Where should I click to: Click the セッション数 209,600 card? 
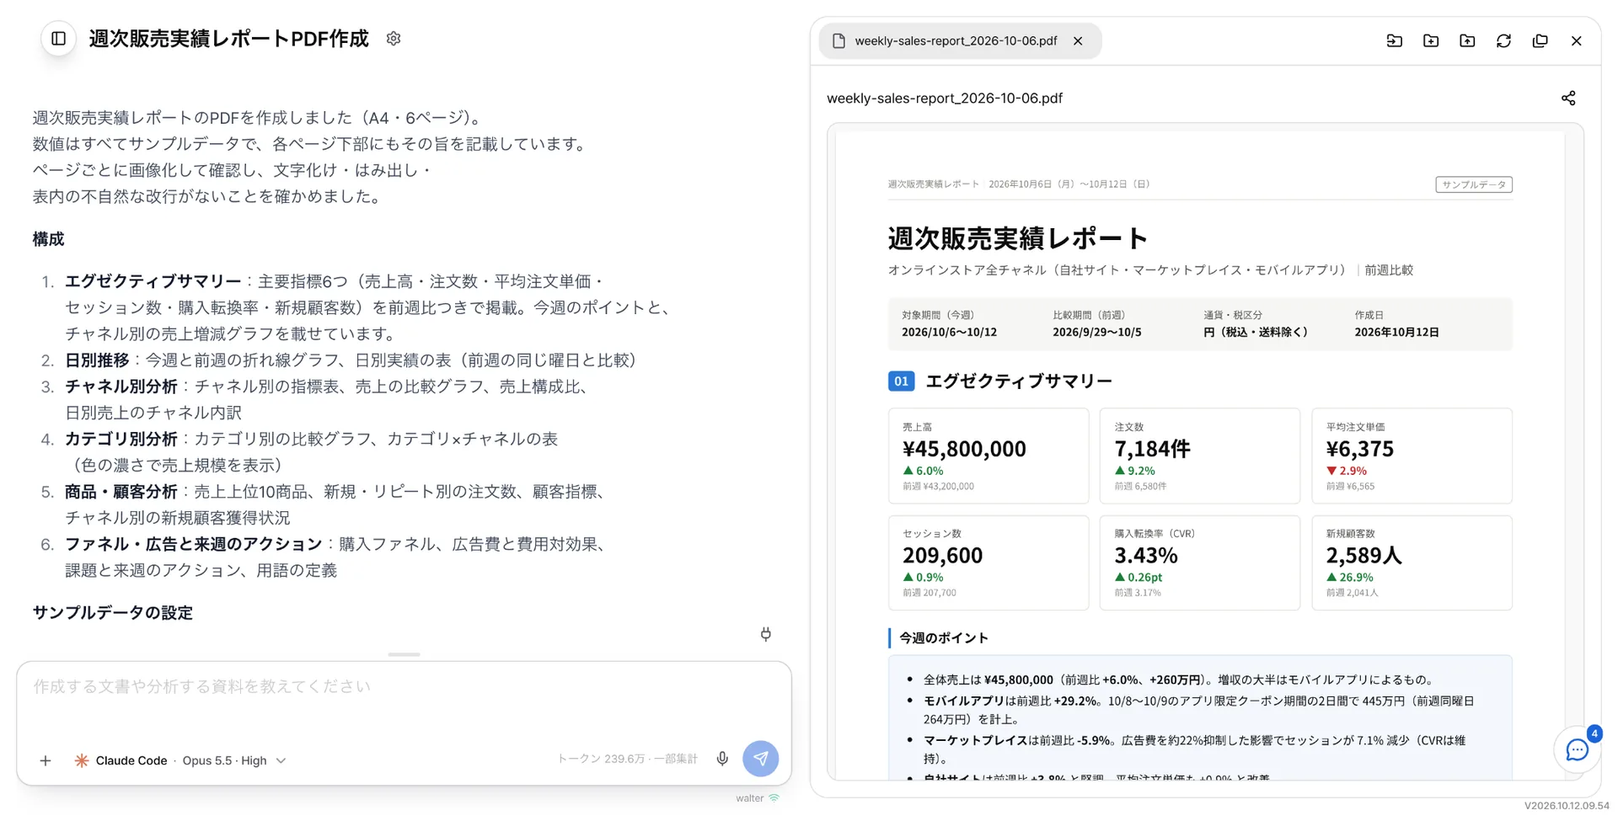(988, 562)
